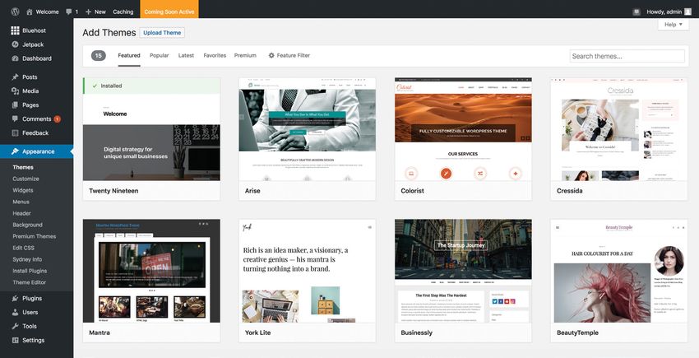Click the Comments red badge count
699x358 pixels.
click(x=57, y=119)
